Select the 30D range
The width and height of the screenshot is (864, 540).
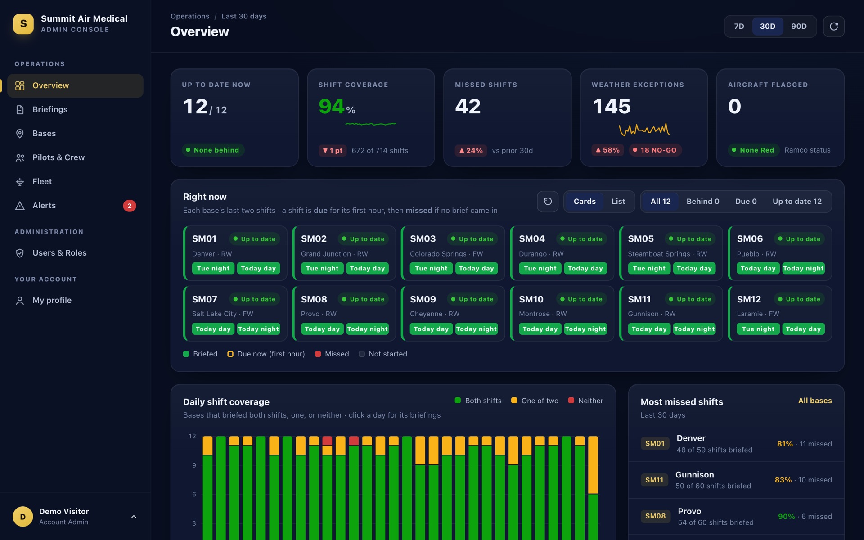767,27
